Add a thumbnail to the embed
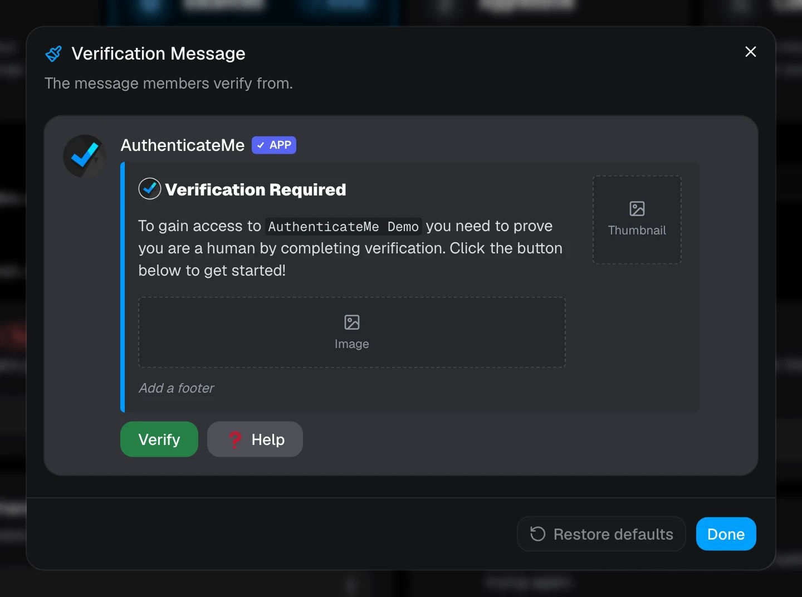This screenshot has height=597, width=802. 637,220
